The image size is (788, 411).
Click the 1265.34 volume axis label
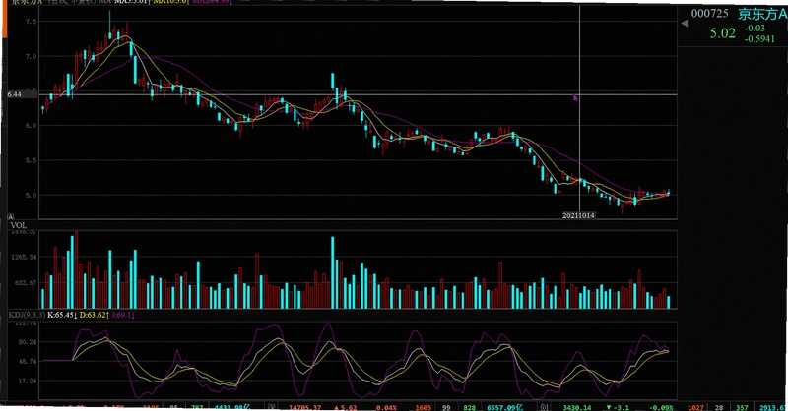coord(24,258)
